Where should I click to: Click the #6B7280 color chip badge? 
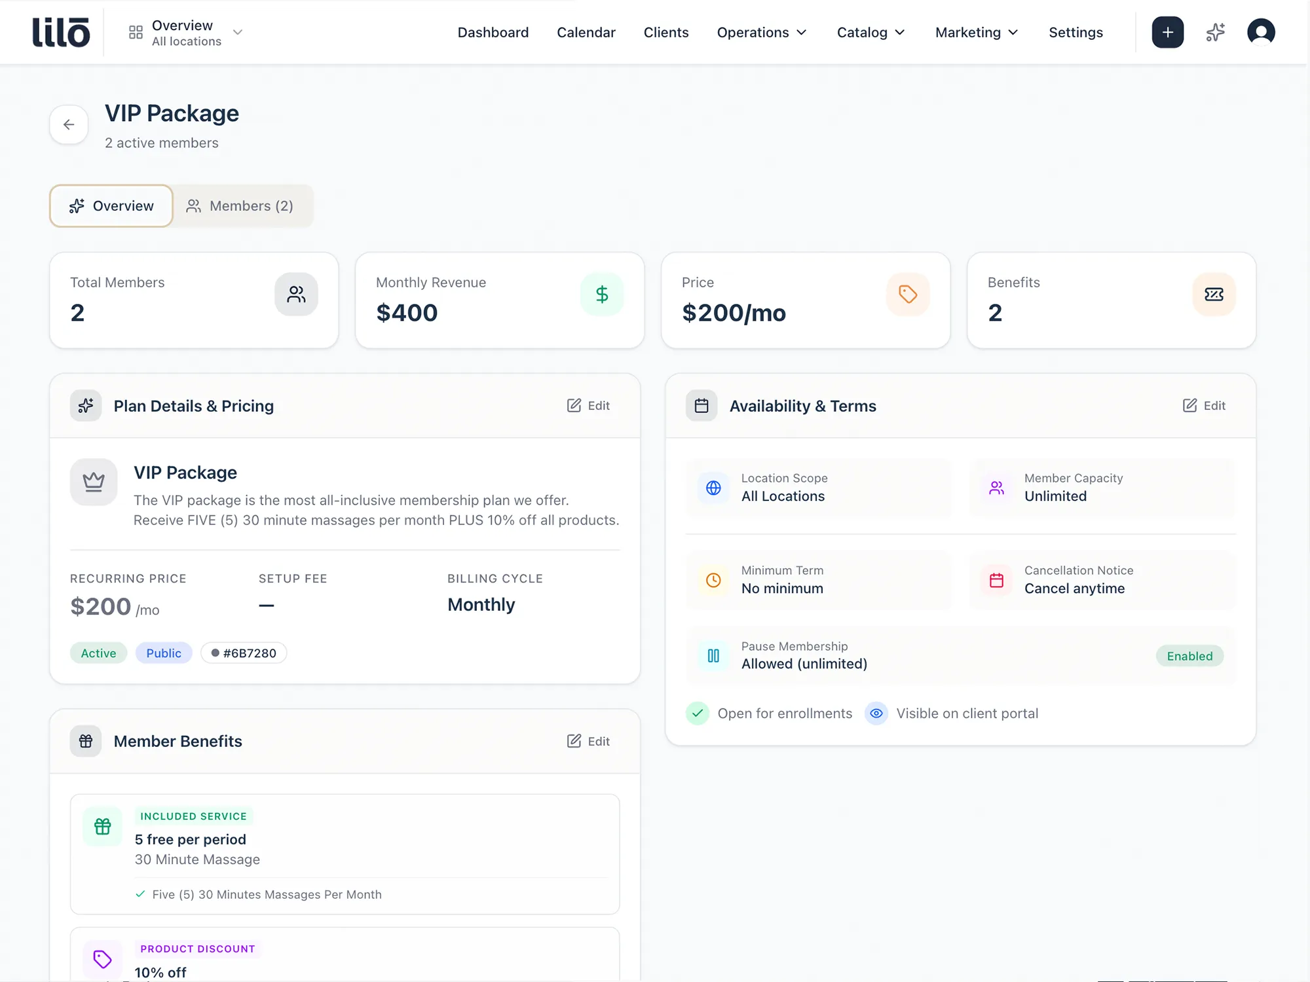tap(243, 653)
